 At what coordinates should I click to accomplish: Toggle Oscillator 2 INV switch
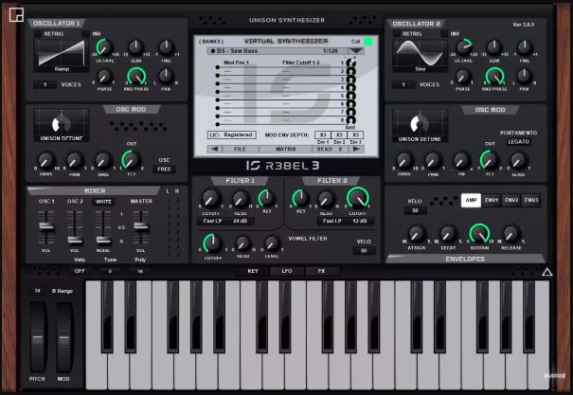445,33
